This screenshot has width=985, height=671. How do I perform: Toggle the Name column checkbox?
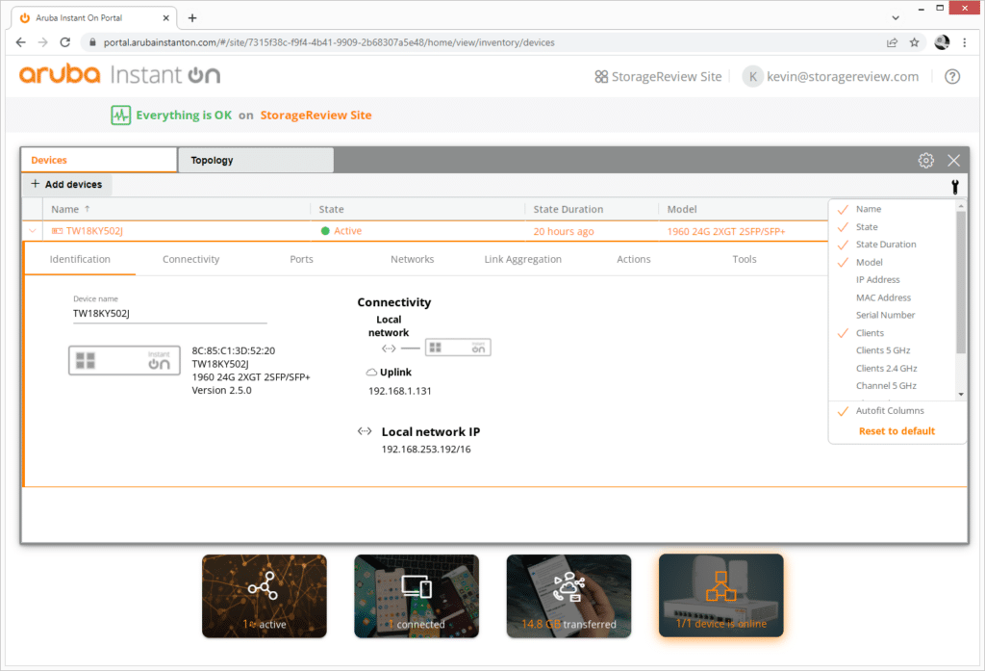(843, 210)
